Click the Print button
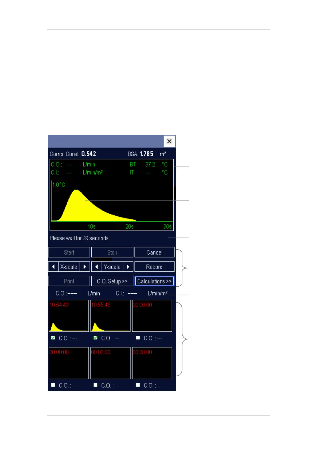Viewport: 317px width, 449px height. click(x=69, y=281)
